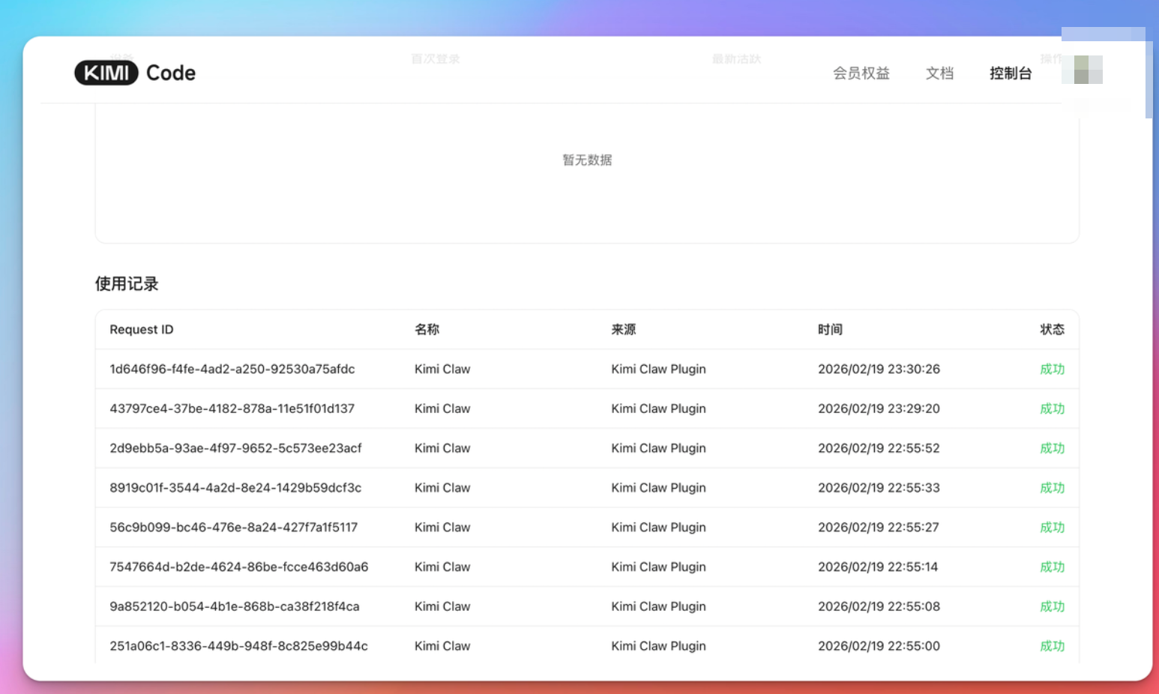Click the timestamp 2026/02/19 22:55:27
Screen dimensions: 1159x694
[878, 528]
